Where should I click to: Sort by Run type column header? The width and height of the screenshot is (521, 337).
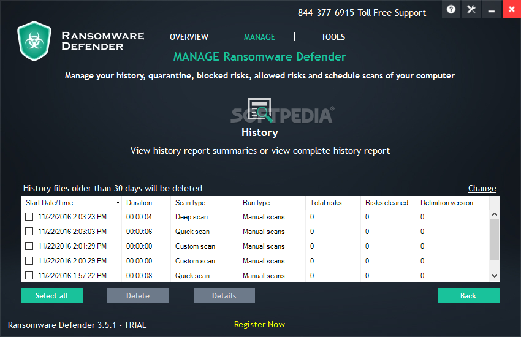point(272,203)
